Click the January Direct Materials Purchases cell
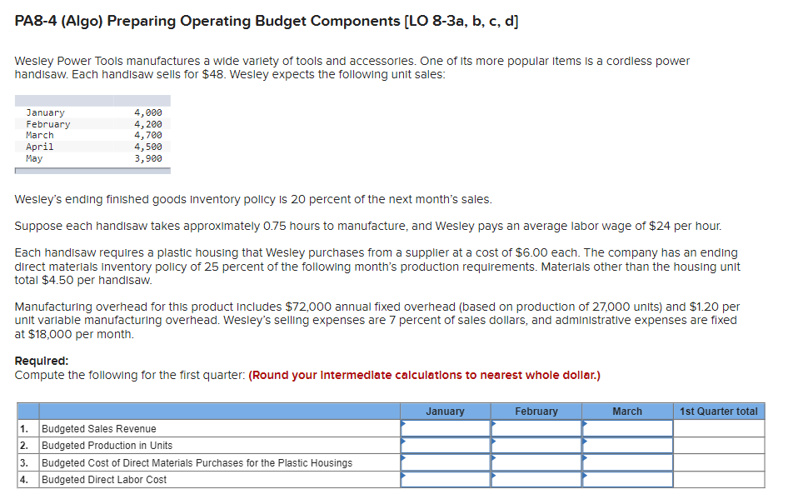The width and height of the screenshot is (798, 499). point(446,462)
